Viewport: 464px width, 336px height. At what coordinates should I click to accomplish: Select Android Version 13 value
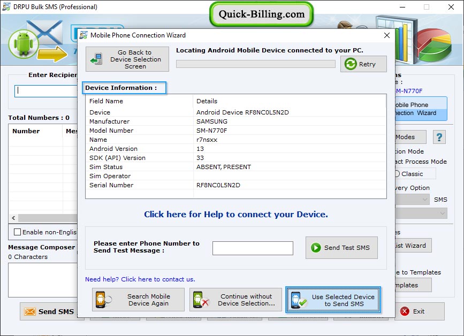pos(200,149)
